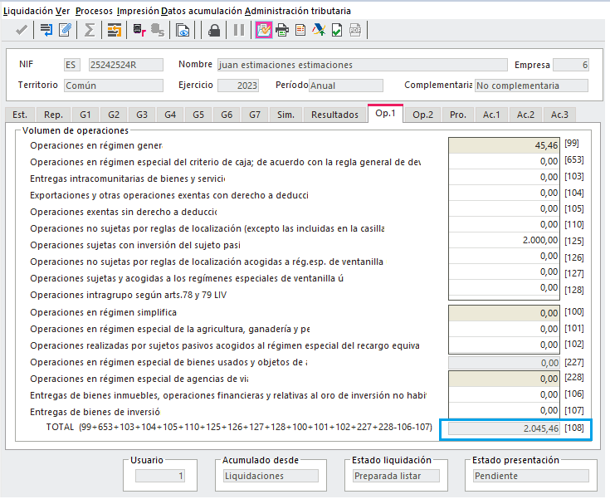Open the Liquidación menu
This screenshot has height=504, width=610.
[x=27, y=11]
